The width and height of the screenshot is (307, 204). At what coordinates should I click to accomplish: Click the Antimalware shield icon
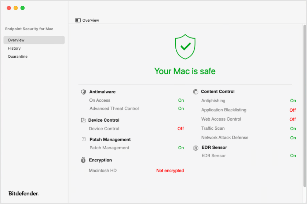[x=83, y=92]
